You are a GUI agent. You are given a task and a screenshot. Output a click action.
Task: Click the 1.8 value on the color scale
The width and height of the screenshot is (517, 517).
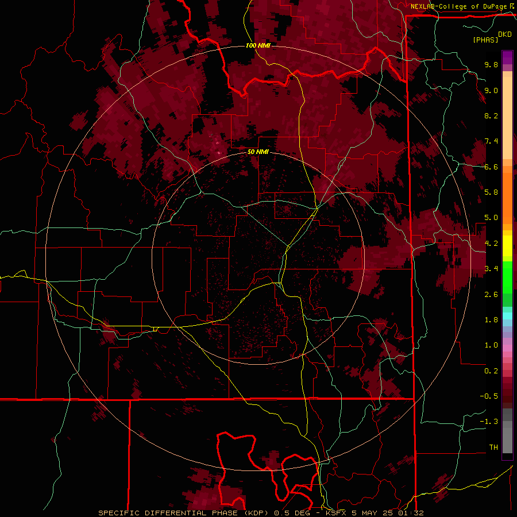pyautogui.click(x=491, y=320)
